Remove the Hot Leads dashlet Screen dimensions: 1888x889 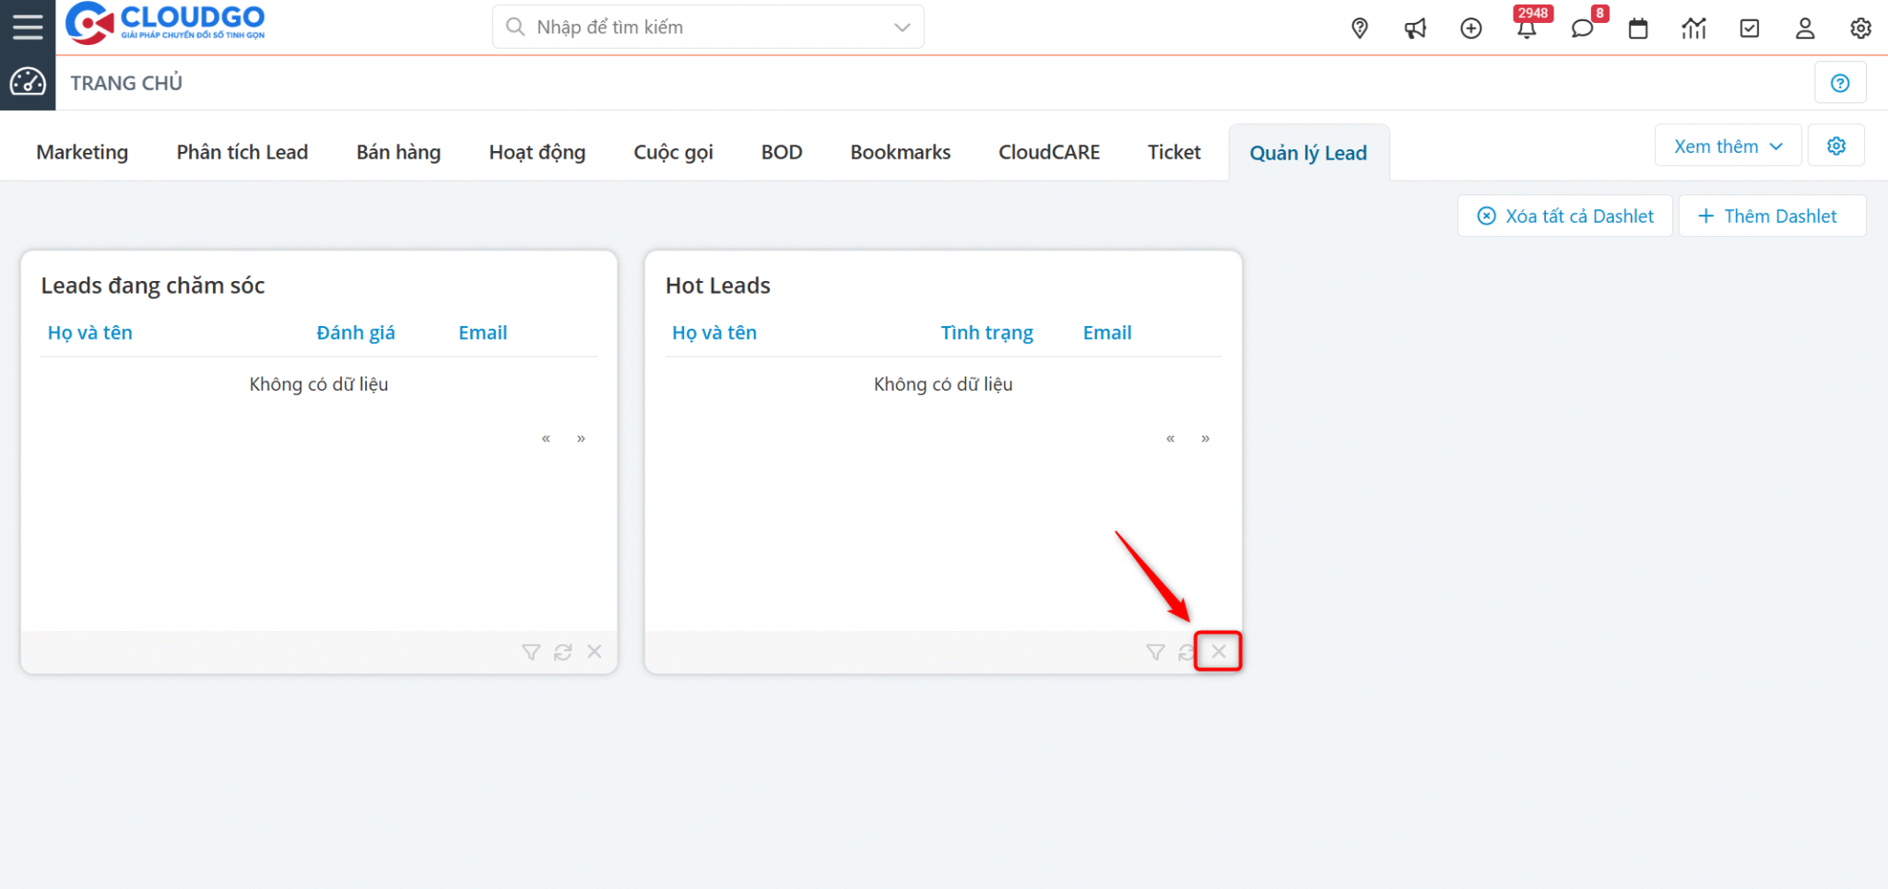tap(1219, 651)
